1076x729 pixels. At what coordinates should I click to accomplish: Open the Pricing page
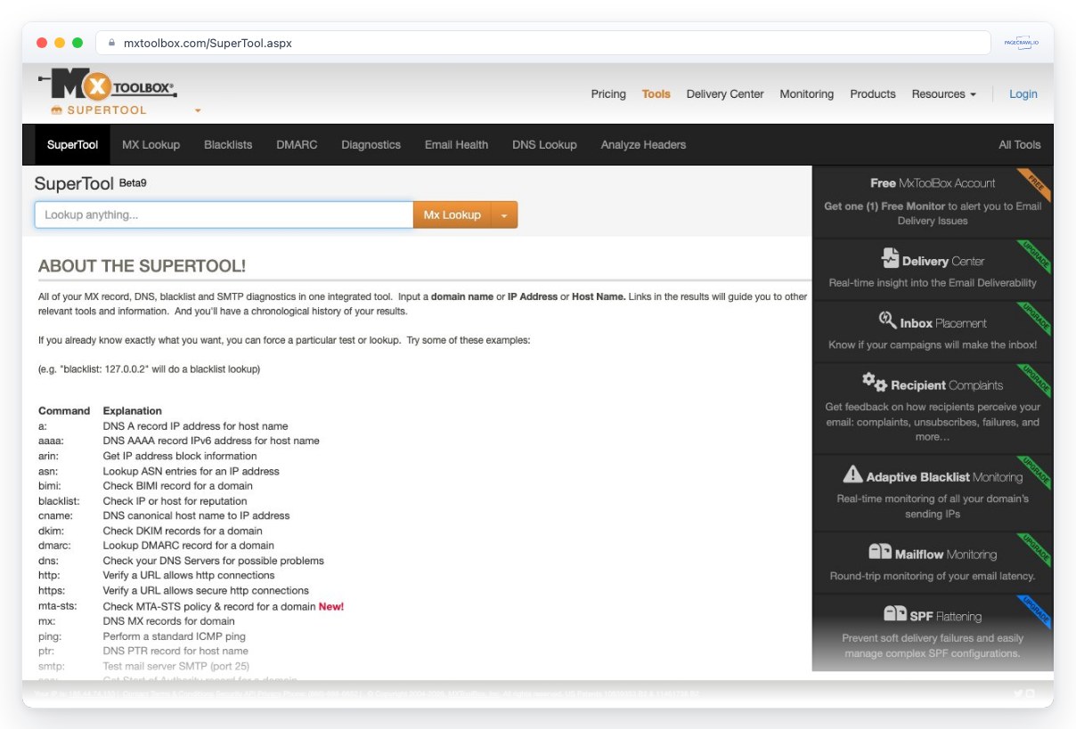coord(608,93)
